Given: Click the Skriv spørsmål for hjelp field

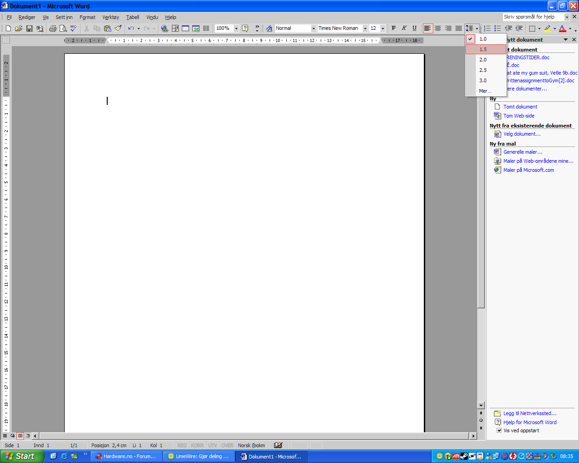Looking at the screenshot, I should tap(533, 17).
